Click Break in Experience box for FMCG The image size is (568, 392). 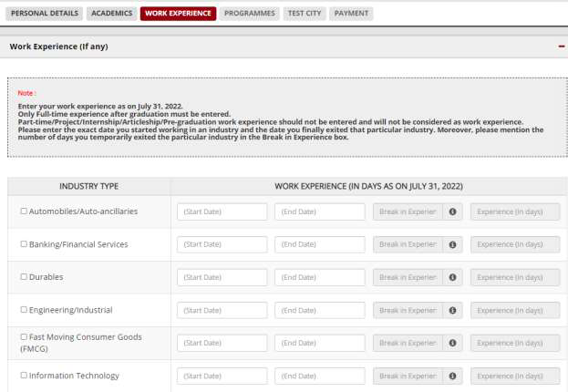pyautogui.click(x=408, y=343)
